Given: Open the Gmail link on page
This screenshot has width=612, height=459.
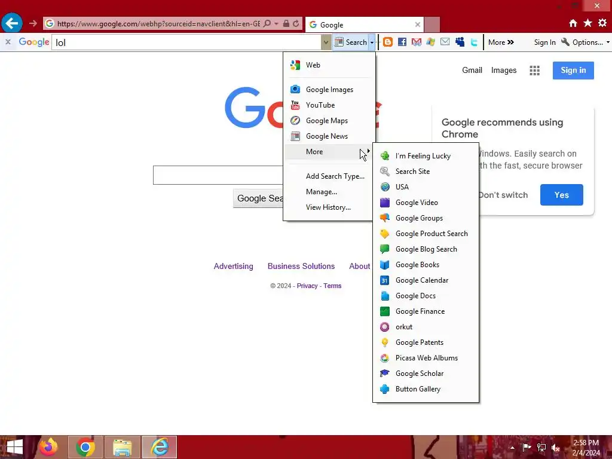Looking at the screenshot, I should (x=472, y=71).
